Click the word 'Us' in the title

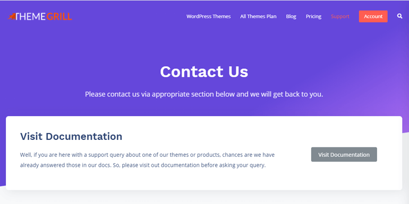pyautogui.click(x=238, y=72)
